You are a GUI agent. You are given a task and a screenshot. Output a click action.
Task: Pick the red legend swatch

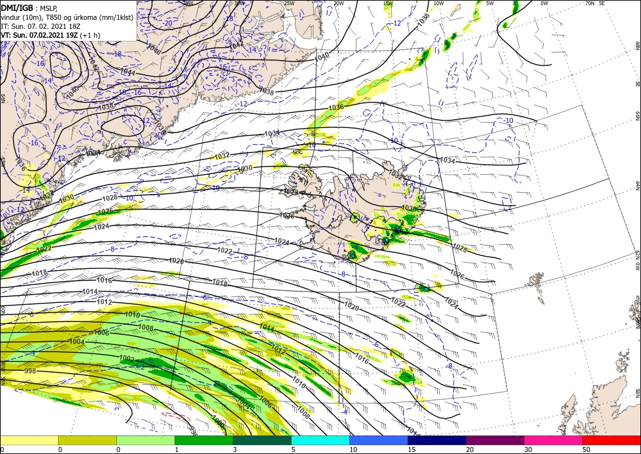click(x=612, y=440)
